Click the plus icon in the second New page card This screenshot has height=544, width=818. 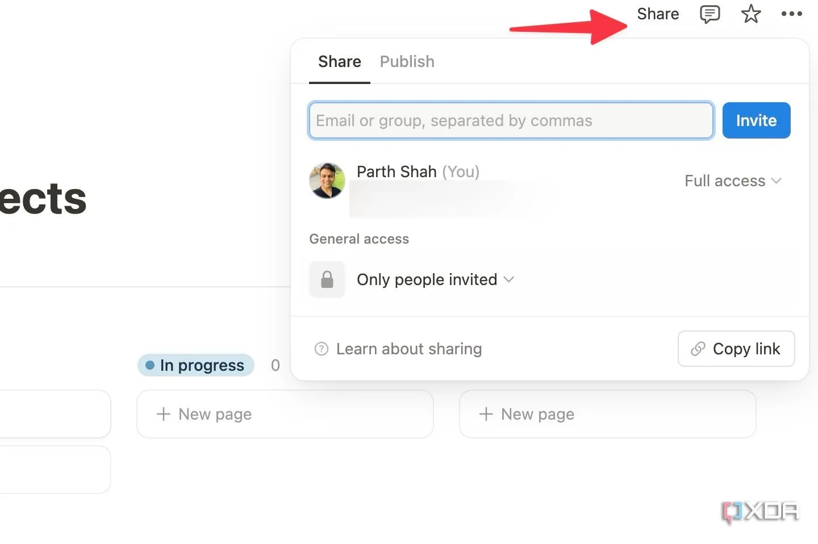click(486, 414)
